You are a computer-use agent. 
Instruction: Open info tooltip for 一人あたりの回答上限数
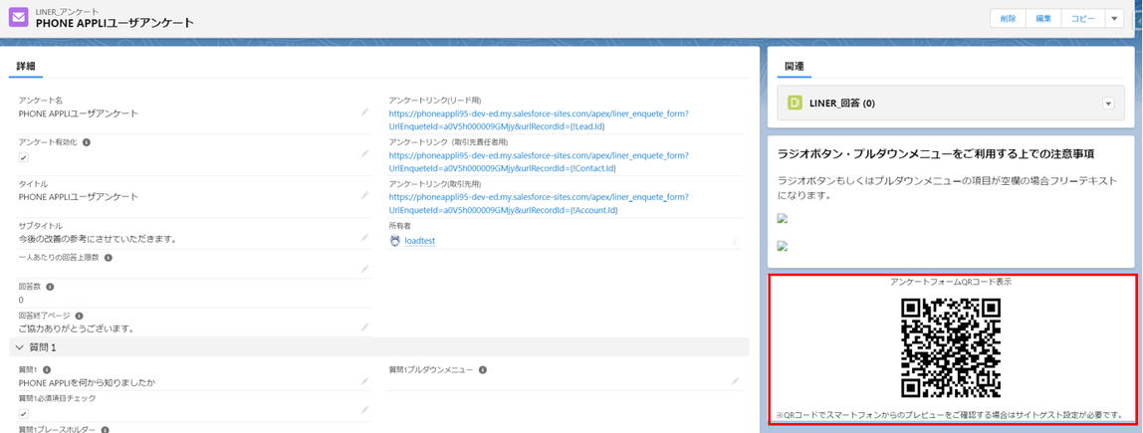[108, 258]
